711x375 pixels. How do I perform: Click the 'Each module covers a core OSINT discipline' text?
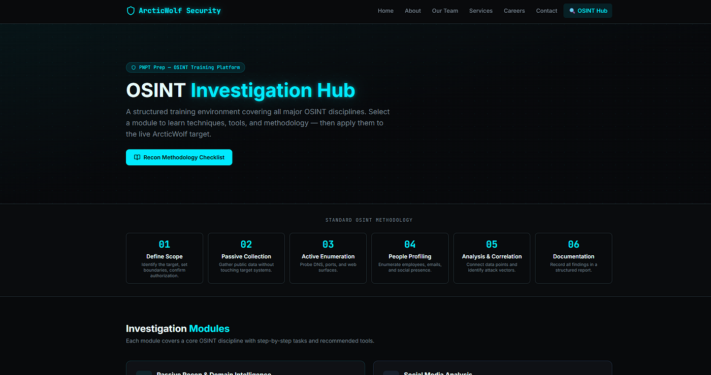tap(250, 341)
